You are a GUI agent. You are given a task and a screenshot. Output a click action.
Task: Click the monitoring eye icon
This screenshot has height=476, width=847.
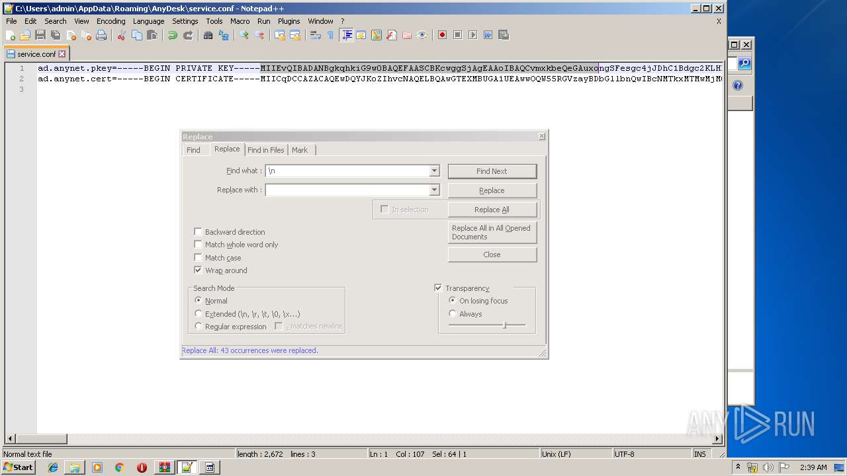(422, 35)
